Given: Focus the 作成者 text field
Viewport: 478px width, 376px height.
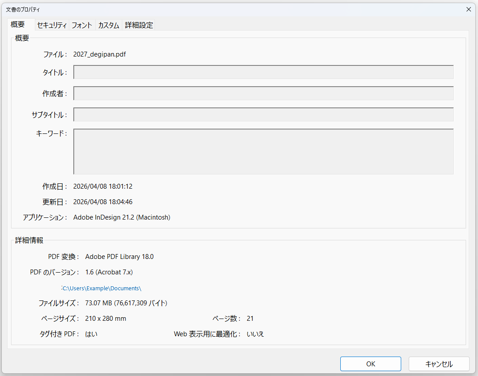Looking at the screenshot, I should [x=263, y=93].
